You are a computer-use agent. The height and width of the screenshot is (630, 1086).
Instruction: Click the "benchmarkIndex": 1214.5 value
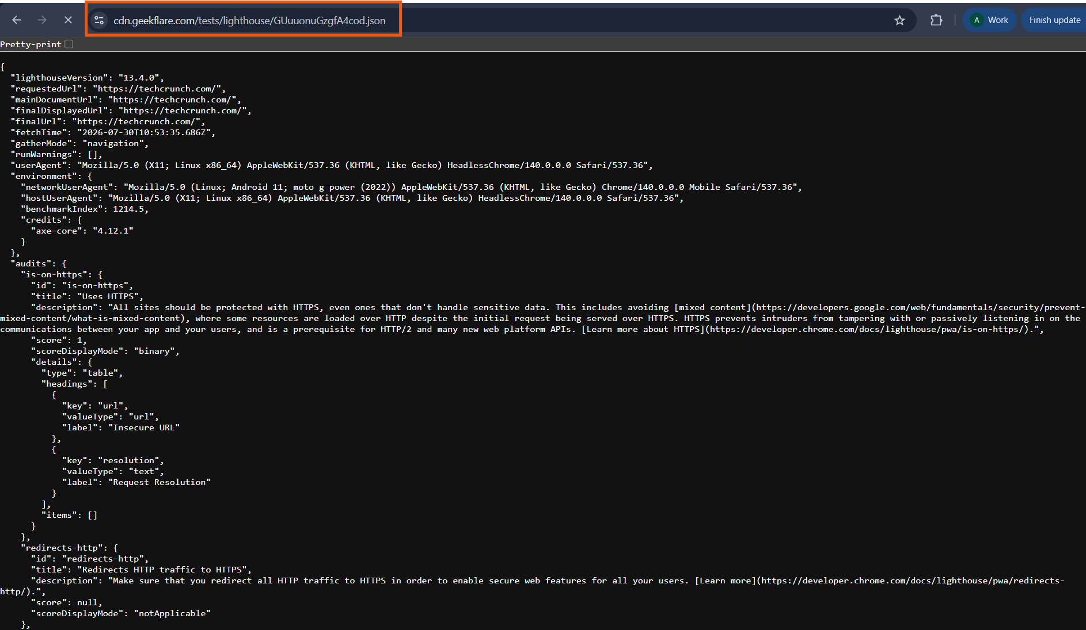coord(128,209)
